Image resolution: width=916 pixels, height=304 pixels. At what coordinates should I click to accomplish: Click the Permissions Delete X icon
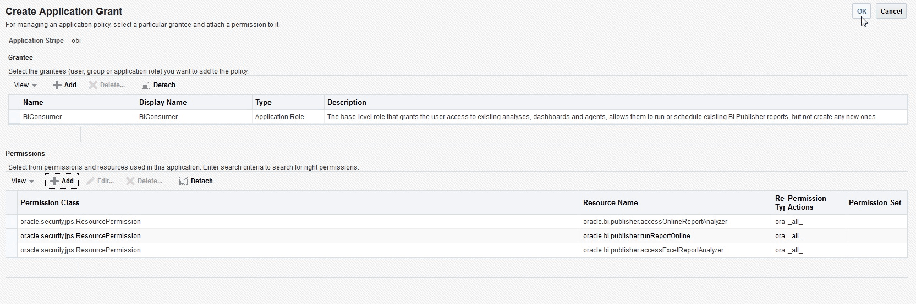[130, 181]
